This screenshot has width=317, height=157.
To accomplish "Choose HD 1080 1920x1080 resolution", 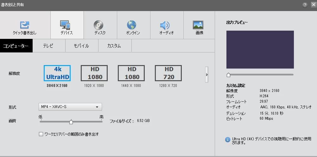I will [x=94, y=73].
